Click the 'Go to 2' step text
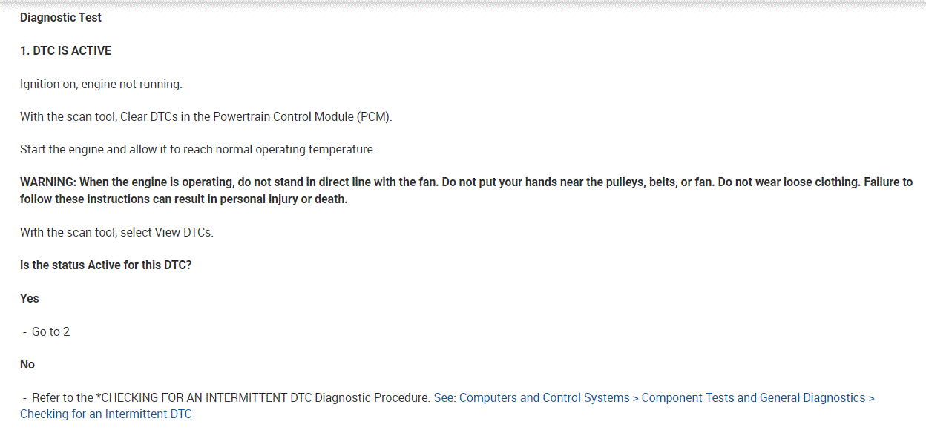 tap(50, 331)
